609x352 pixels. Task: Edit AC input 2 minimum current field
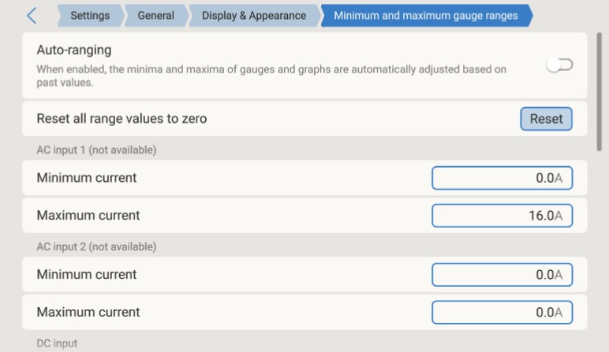pyautogui.click(x=503, y=275)
